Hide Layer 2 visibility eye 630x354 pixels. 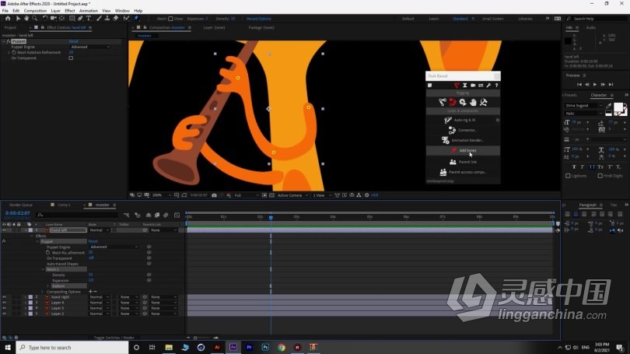(x=4, y=314)
